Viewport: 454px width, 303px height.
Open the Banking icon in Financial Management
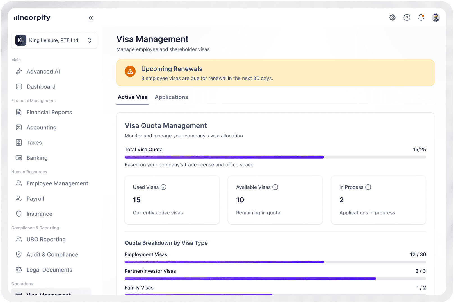[19, 158]
